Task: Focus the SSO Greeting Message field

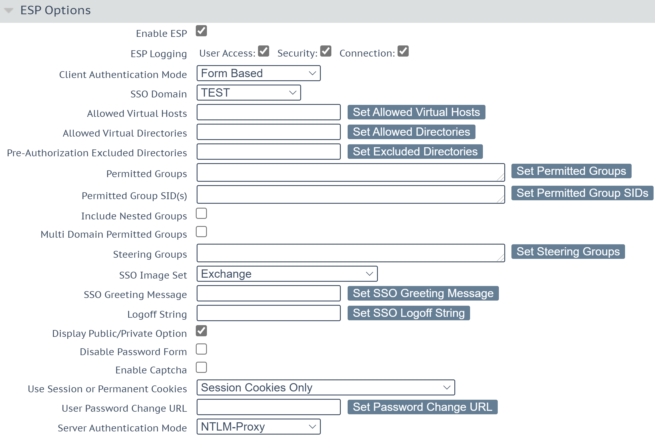Action: point(269,293)
